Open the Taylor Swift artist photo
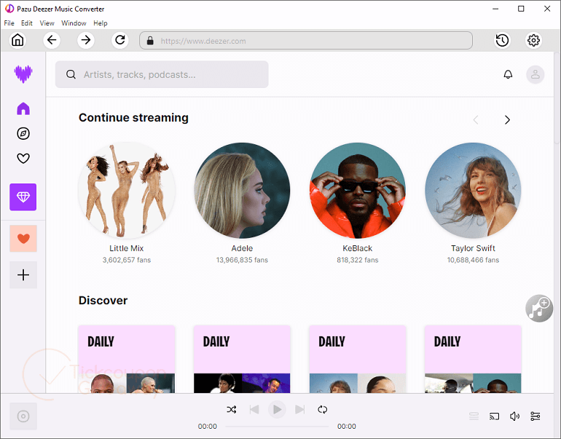The height and width of the screenshot is (439, 561). pyautogui.click(x=473, y=190)
